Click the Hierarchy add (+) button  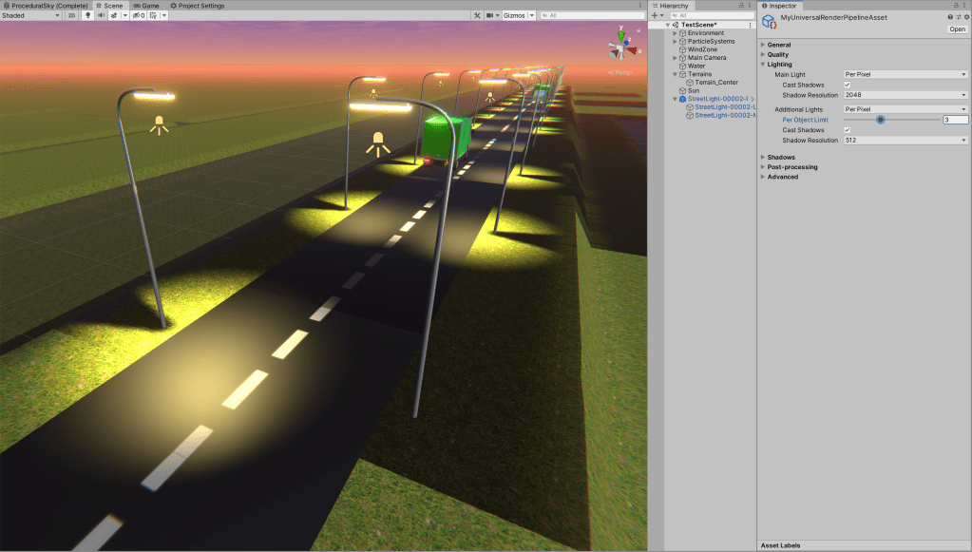tap(656, 15)
